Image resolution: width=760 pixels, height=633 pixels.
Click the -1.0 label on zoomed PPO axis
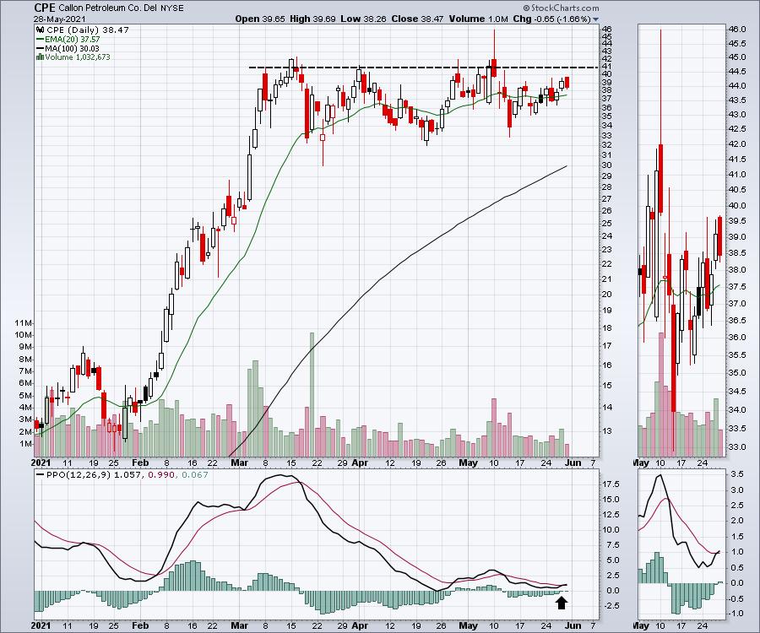[736, 614]
